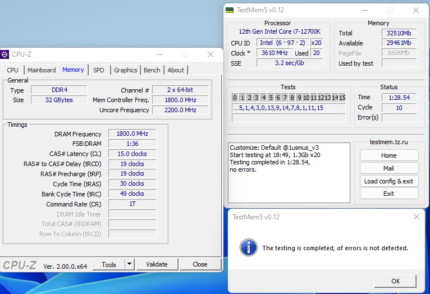
Task: Click the Cycle 10 value field
Action: coord(399,108)
